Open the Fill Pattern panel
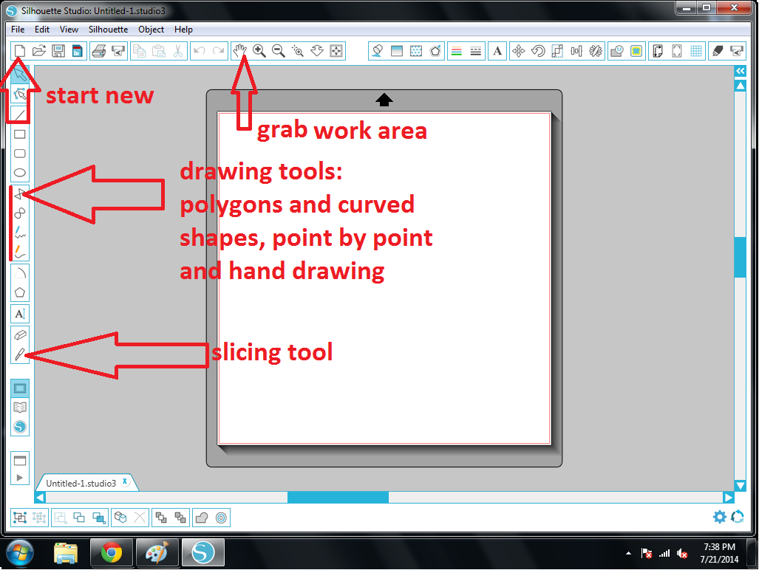The image size is (759, 570). click(x=416, y=51)
